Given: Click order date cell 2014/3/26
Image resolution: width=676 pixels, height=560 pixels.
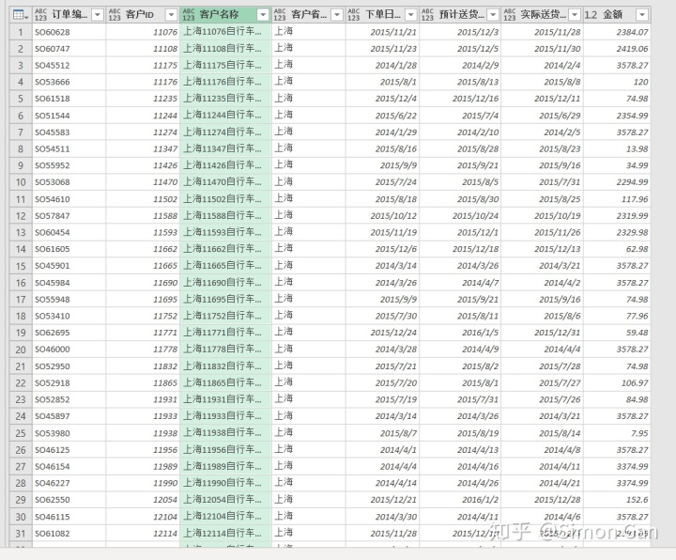Looking at the screenshot, I should 382,283.
